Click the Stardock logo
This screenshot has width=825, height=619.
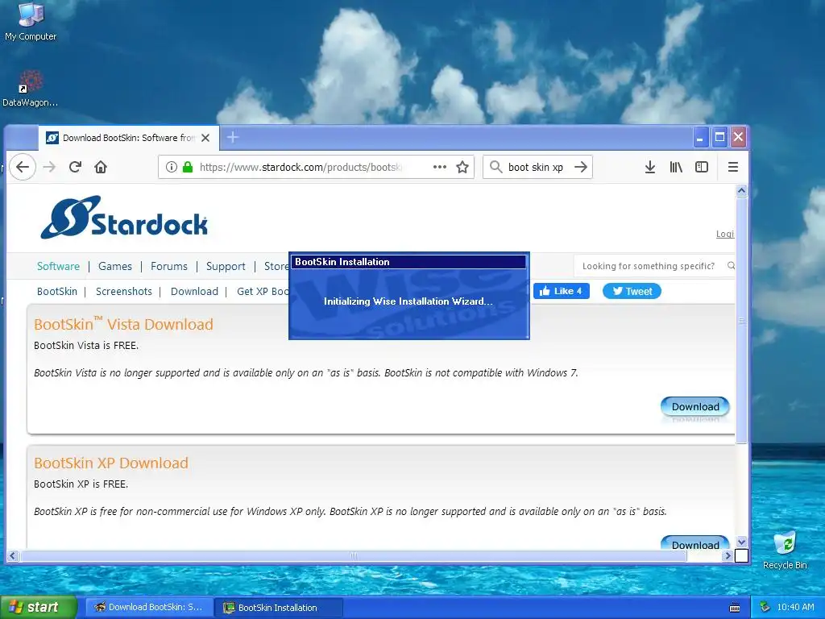tap(124, 218)
